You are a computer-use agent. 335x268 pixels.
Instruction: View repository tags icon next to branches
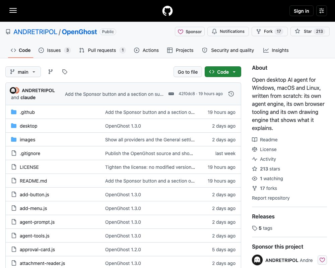(x=65, y=72)
